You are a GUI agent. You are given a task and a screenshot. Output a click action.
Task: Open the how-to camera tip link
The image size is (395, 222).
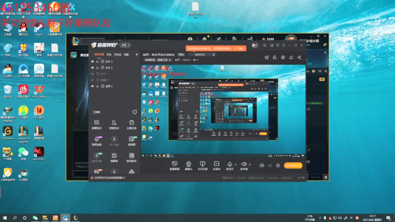110,178
